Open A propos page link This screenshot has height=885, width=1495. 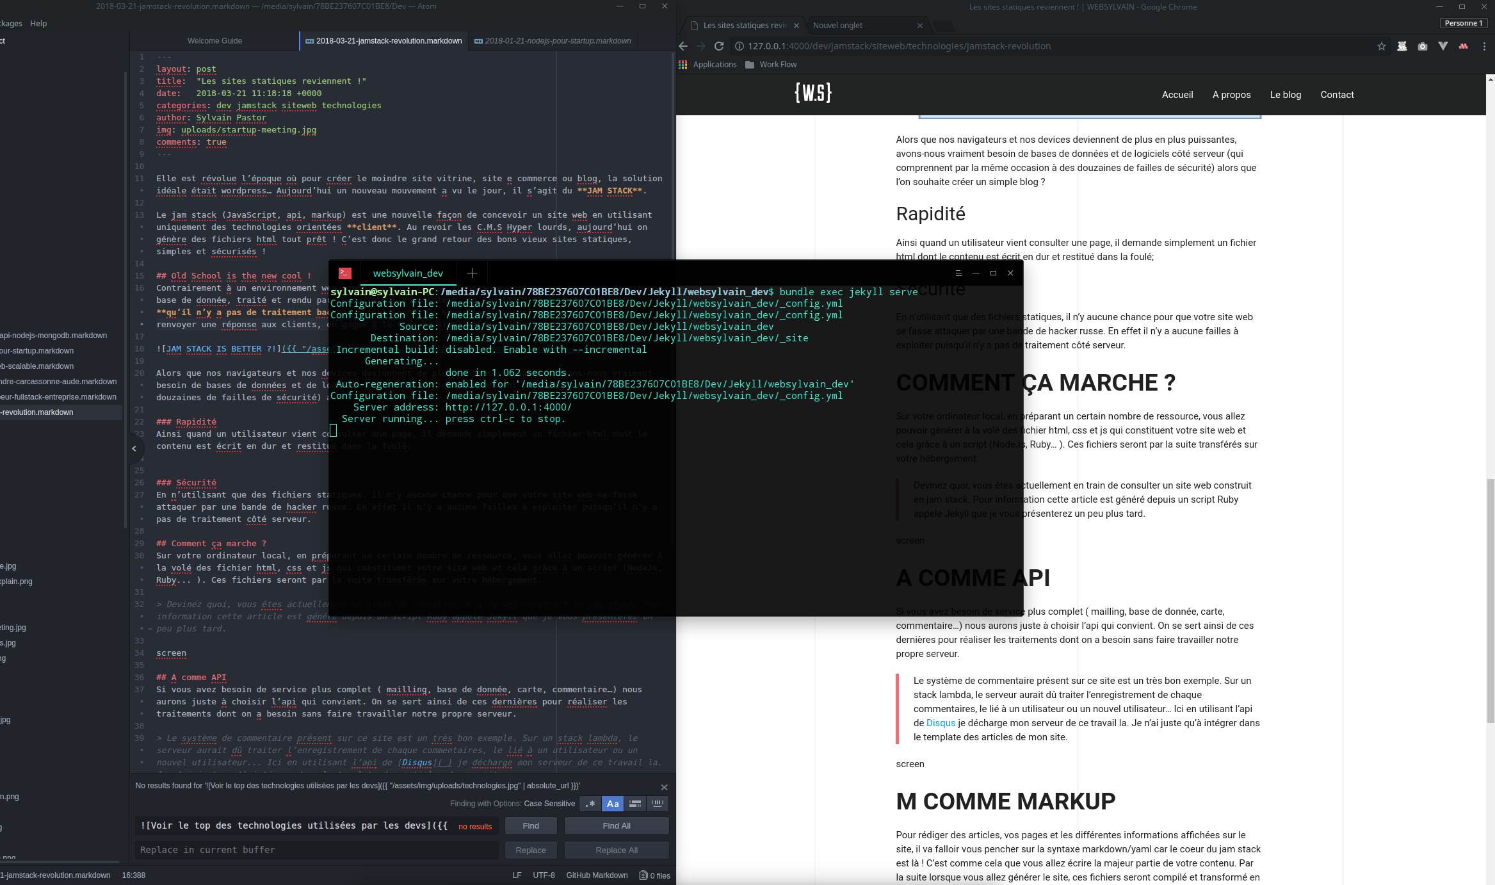point(1231,94)
